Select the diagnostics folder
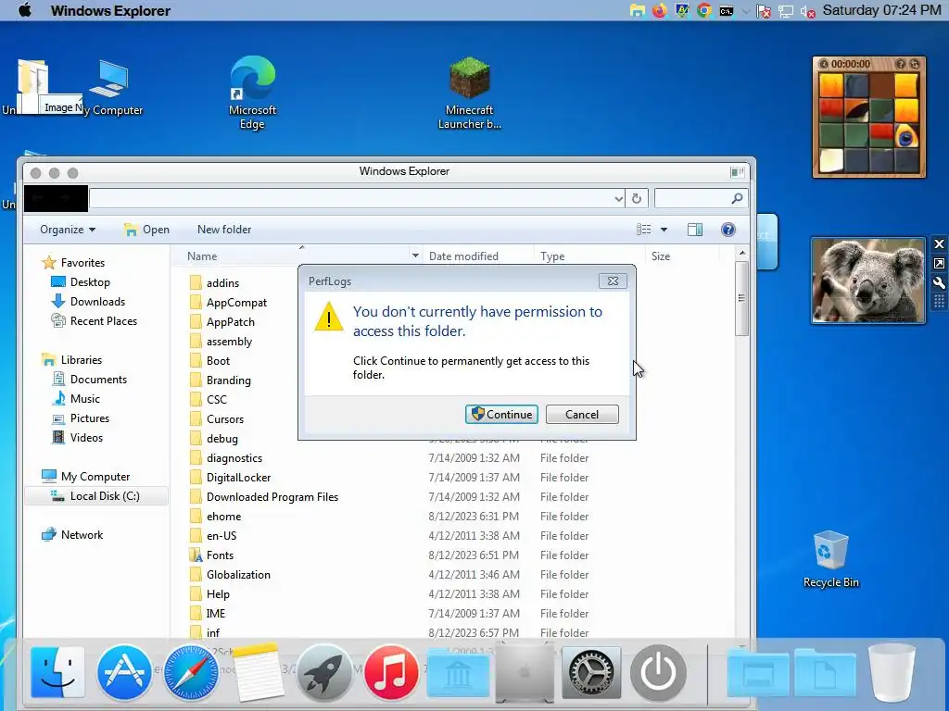The width and height of the screenshot is (949, 711). click(226, 458)
